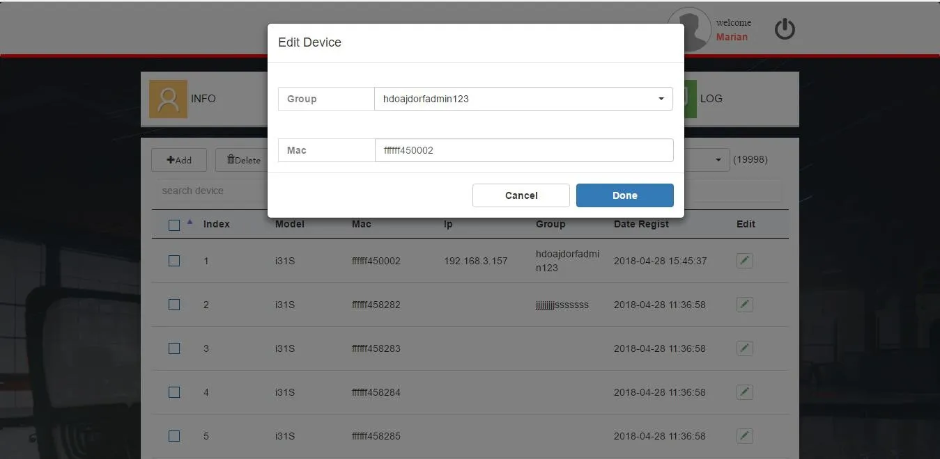This screenshot has height=459, width=940.
Task: Click the edit pencil for device ffffff458282
Action: tap(744, 304)
